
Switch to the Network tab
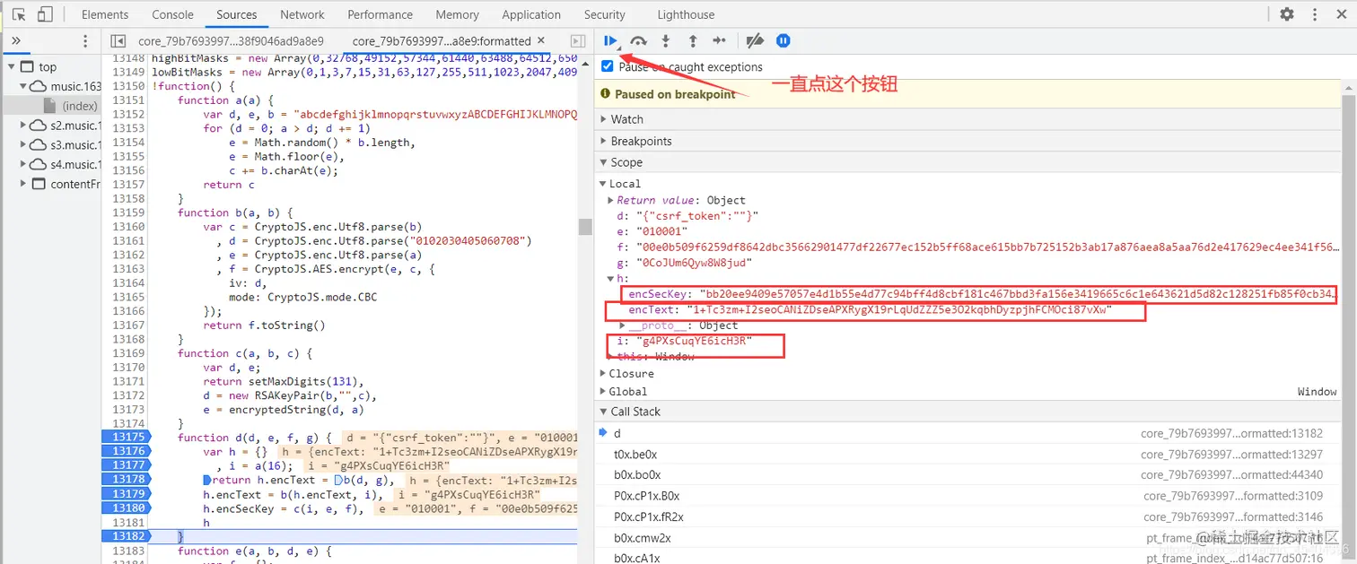point(302,14)
